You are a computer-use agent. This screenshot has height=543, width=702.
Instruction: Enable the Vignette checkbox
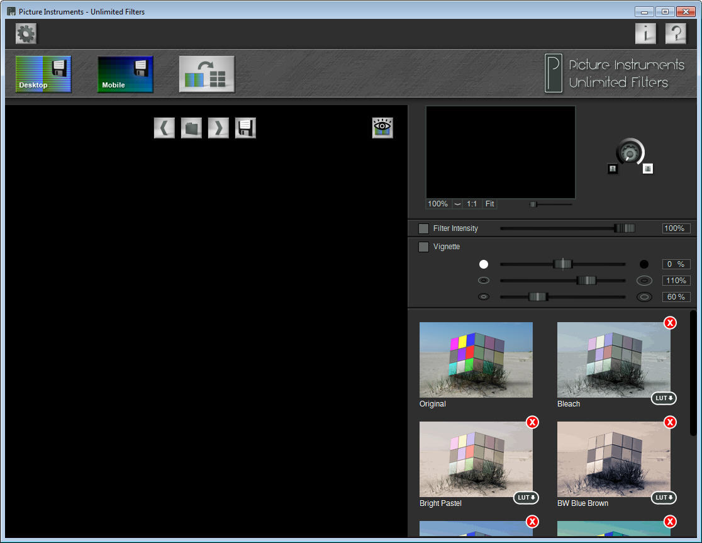[x=423, y=247]
